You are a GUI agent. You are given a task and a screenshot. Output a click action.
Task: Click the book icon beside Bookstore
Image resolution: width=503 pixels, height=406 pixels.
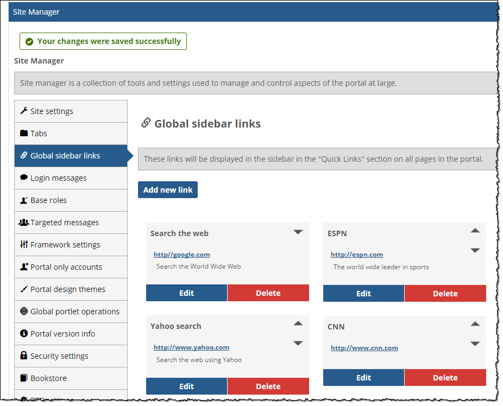pyautogui.click(x=24, y=378)
